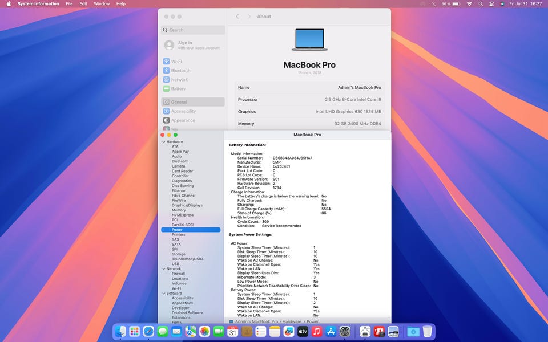Open the Downloads folder in the Dock
548x342 pixels.
click(413, 331)
